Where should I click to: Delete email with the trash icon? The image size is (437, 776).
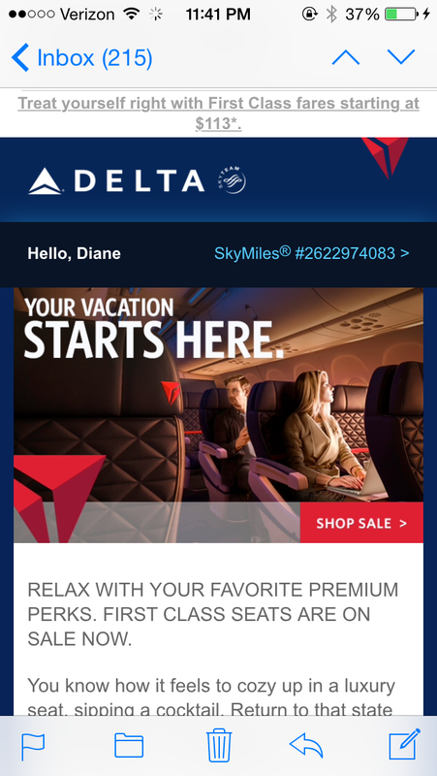pyautogui.click(x=219, y=745)
